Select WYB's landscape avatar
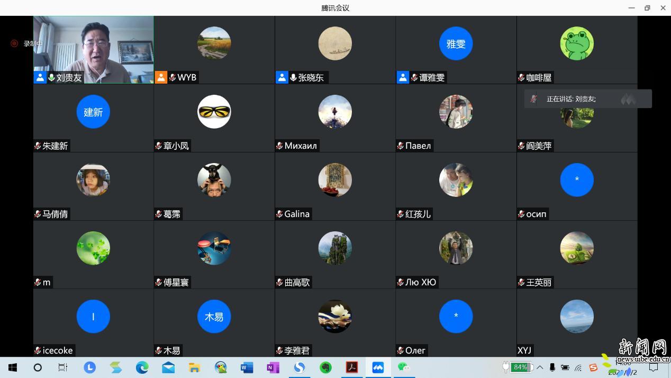Image resolution: width=671 pixels, height=378 pixels. tap(214, 43)
